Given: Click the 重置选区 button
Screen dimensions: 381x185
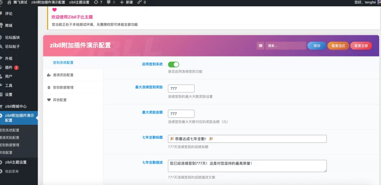Looking at the screenshot, I should click(x=338, y=46).
